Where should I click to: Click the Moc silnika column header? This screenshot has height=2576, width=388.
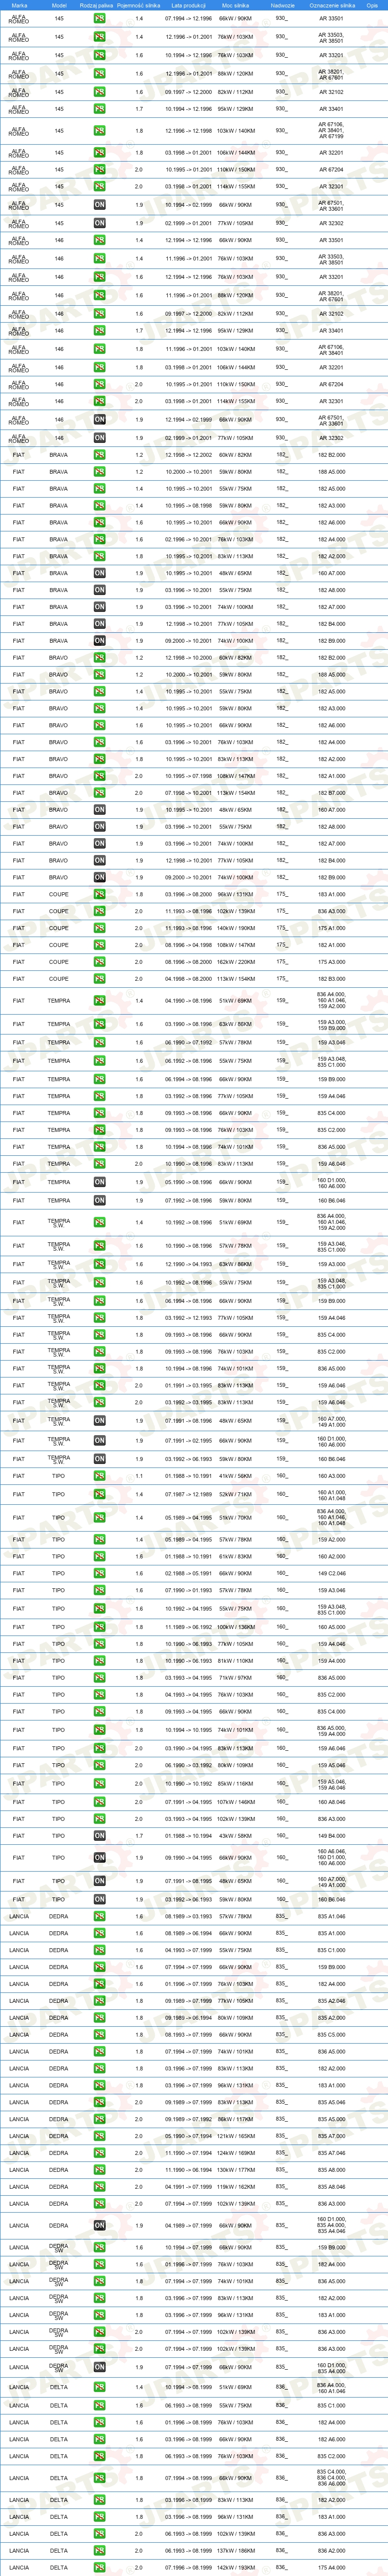[236, 5]
